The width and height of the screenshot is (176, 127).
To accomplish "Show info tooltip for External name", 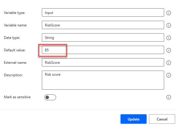I will click(x=169, y=63).
